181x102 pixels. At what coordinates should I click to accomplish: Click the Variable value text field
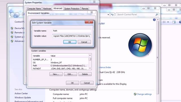tap(72, 36)
